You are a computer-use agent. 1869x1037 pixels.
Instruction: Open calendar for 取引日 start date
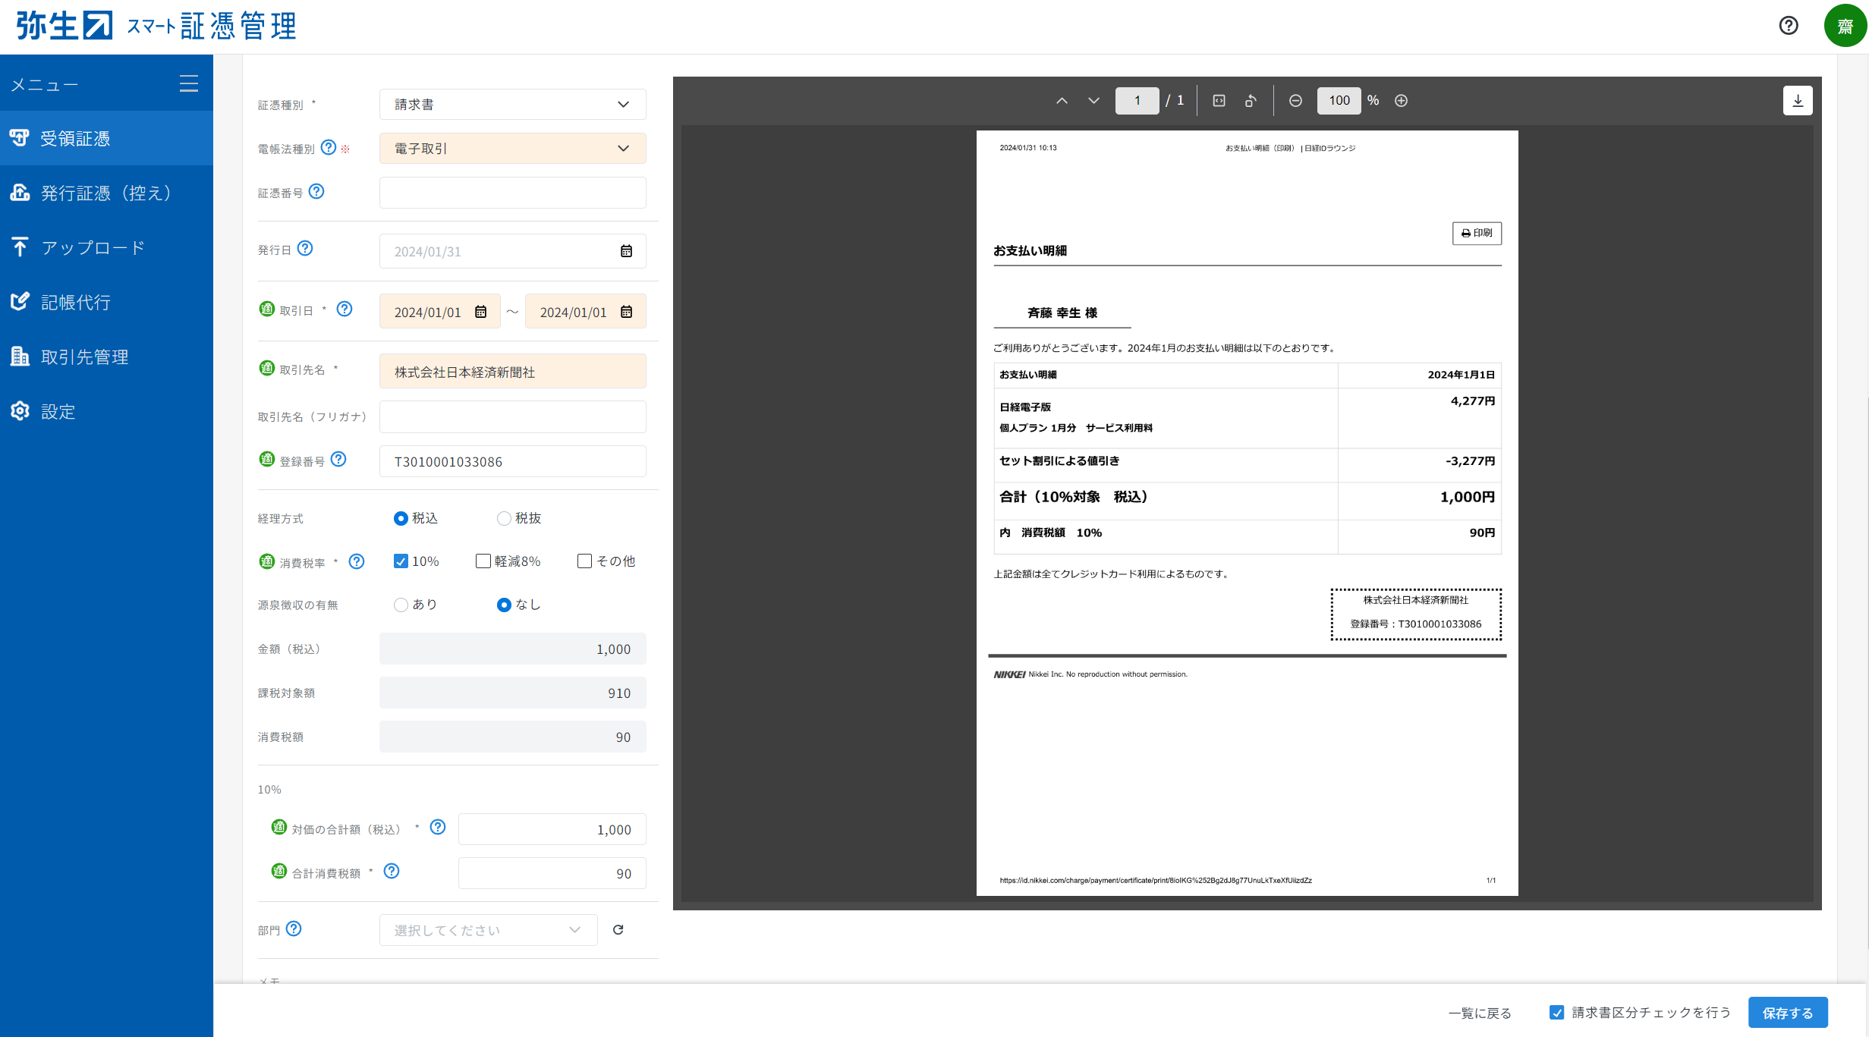click(x=480, y=312)
